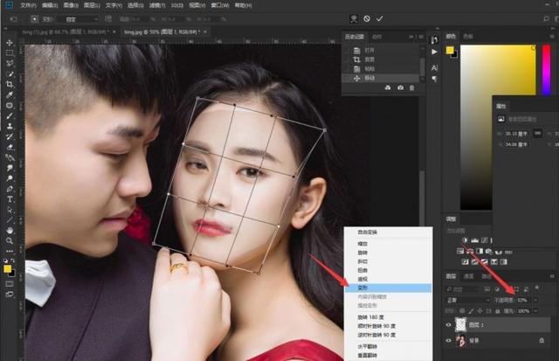
Task: Click the trash icon in History panel
Action: point(411,87)
